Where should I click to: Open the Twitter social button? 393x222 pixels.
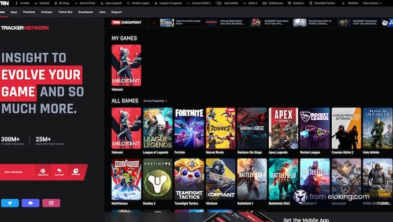[x=10, y=203]
